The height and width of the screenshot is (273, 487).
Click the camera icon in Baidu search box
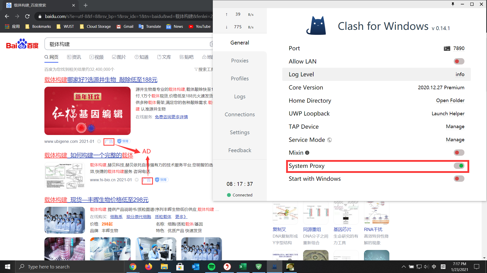(x=213, y=44)
